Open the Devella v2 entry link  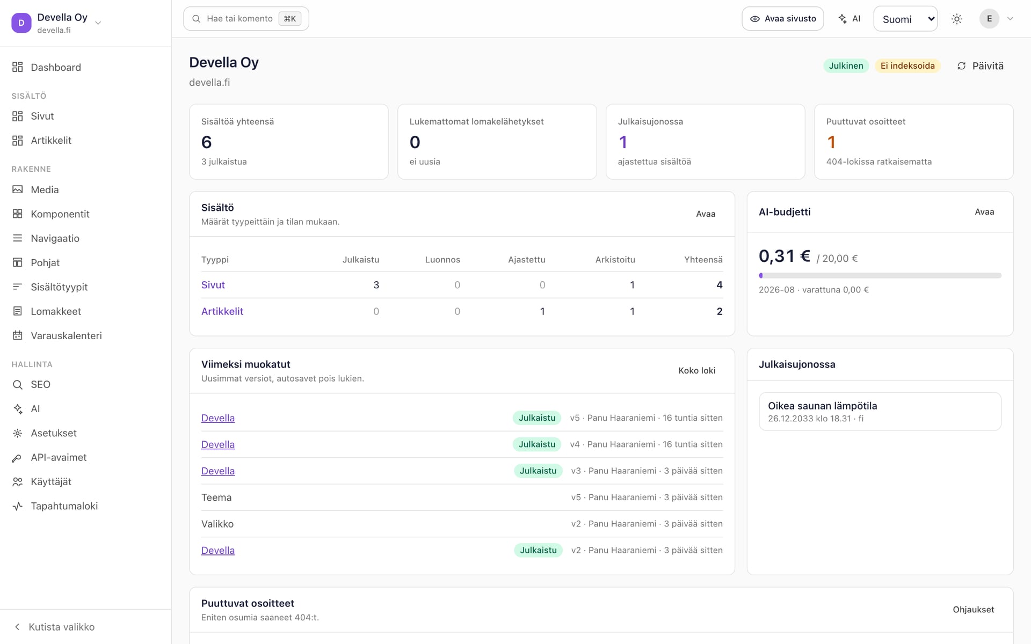(x=218, y=551)
